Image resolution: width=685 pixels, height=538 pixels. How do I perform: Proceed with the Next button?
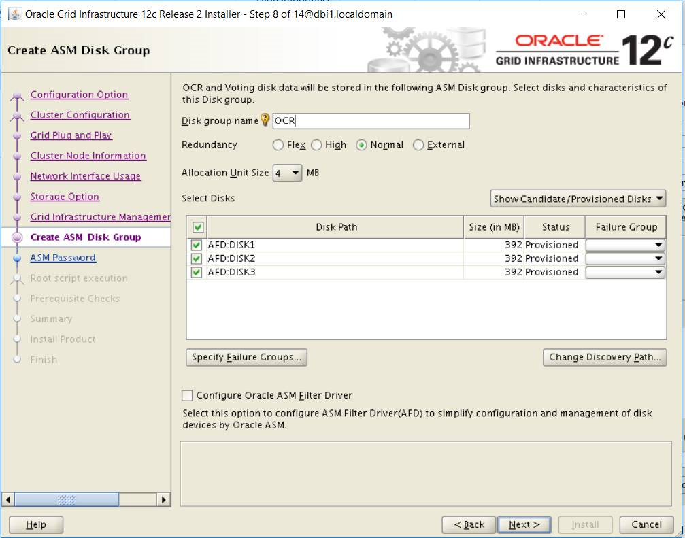pyautogui.click(x=524, y=524)
